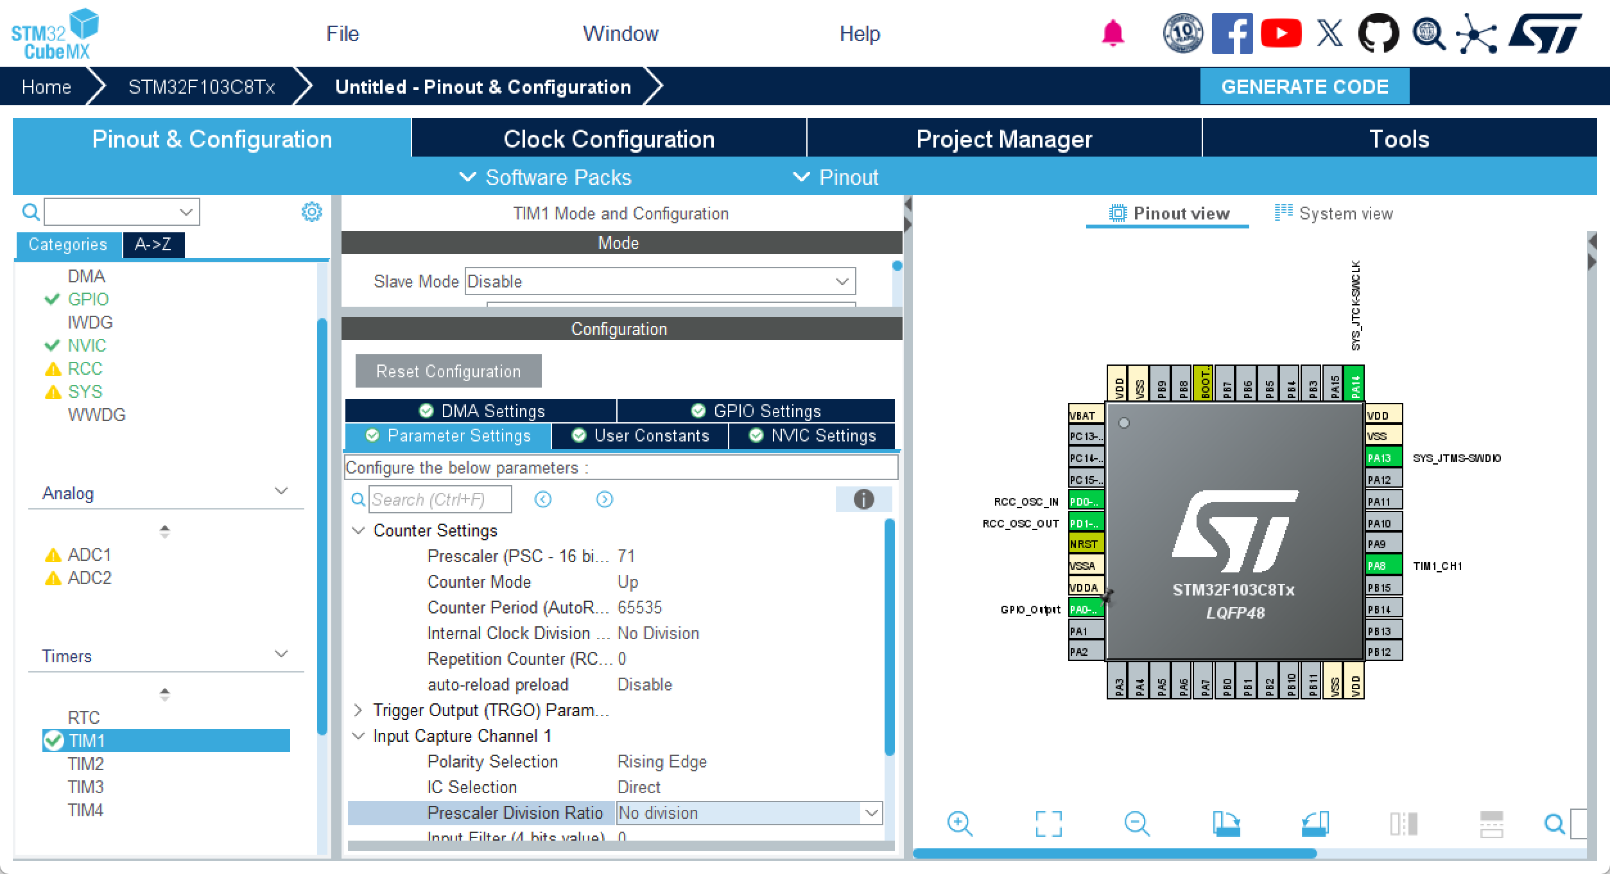Screen dimensions: 1610x874
Task: Click sort arrows under Timers section
Action: click(165, 694)
